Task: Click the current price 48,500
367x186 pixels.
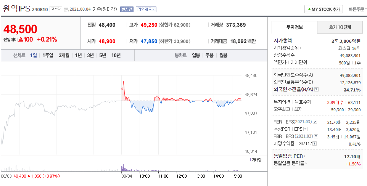Action: (20, 29)
